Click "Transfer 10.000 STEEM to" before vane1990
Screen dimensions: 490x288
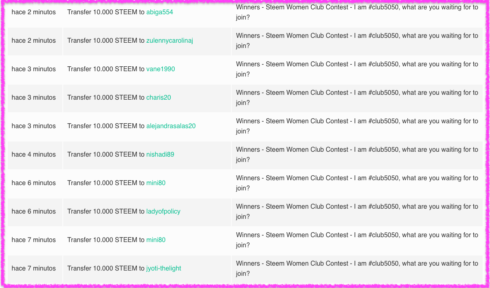tap(106, 69)
